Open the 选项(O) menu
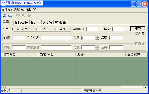Viewport: 149px width, 94px height. coord(19,10)
